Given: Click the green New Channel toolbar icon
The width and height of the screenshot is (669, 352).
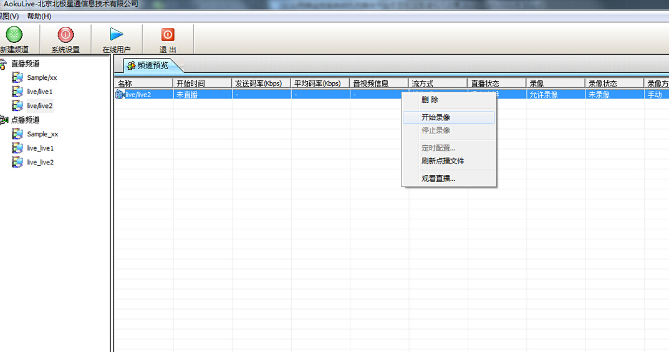Looking at the screenshot, I should coord(14,35).
